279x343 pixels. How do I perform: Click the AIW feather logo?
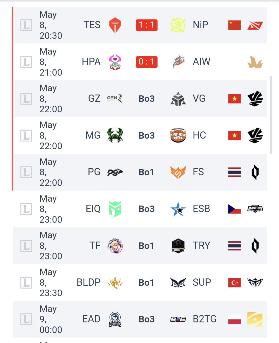click(178, 62)
